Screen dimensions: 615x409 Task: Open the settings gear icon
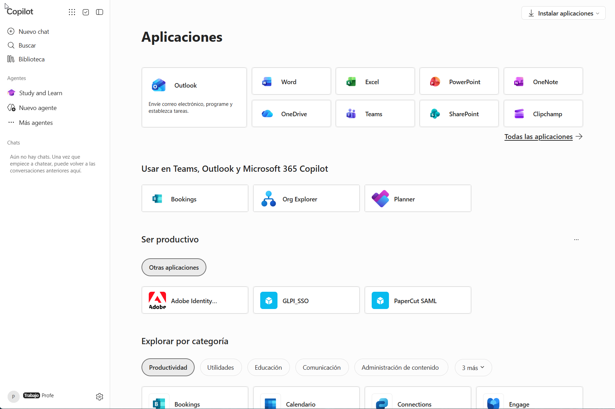click(x=100, y=397)
